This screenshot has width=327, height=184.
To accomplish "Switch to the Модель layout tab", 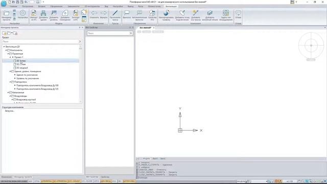I will pyautogui.click(x=146, y=158).
